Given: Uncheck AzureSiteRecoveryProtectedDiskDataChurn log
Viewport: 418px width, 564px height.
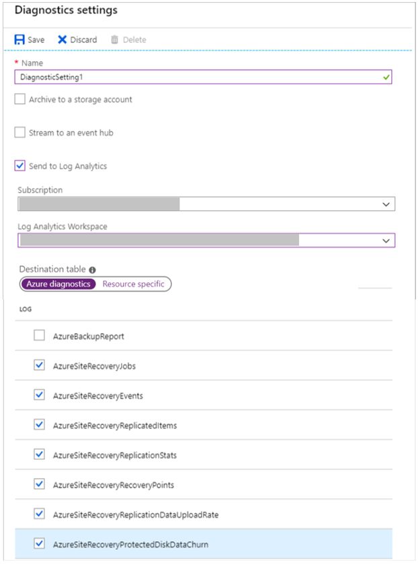Looking at the screenshot, I should [x=39, y=543].
